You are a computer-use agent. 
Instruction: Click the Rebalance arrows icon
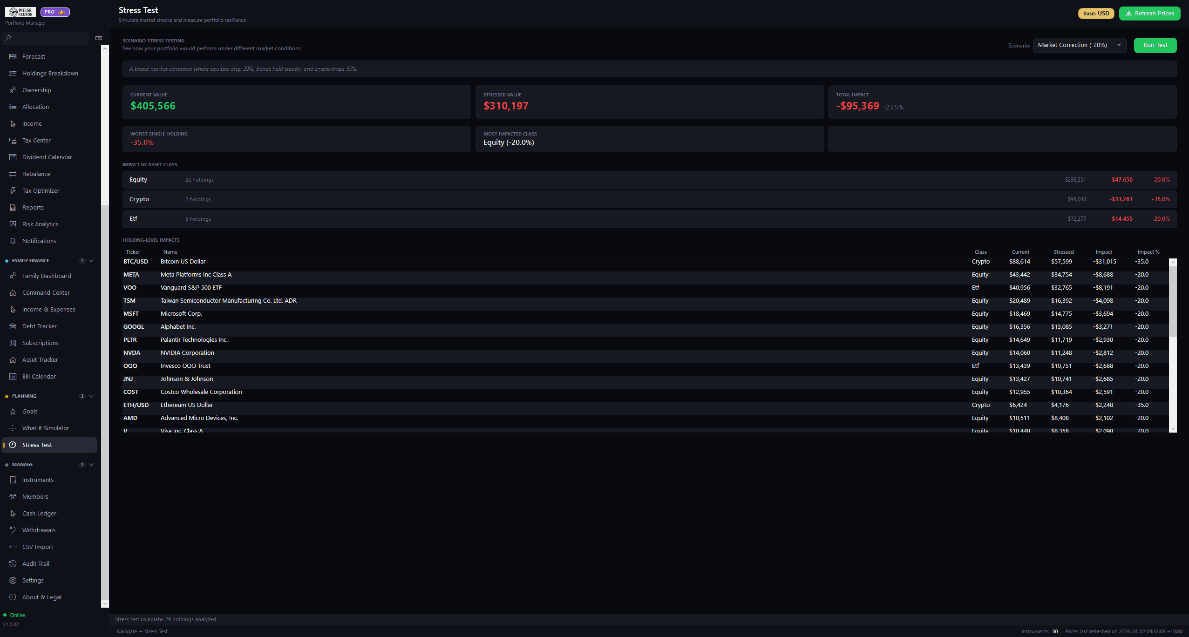(13, 174)
